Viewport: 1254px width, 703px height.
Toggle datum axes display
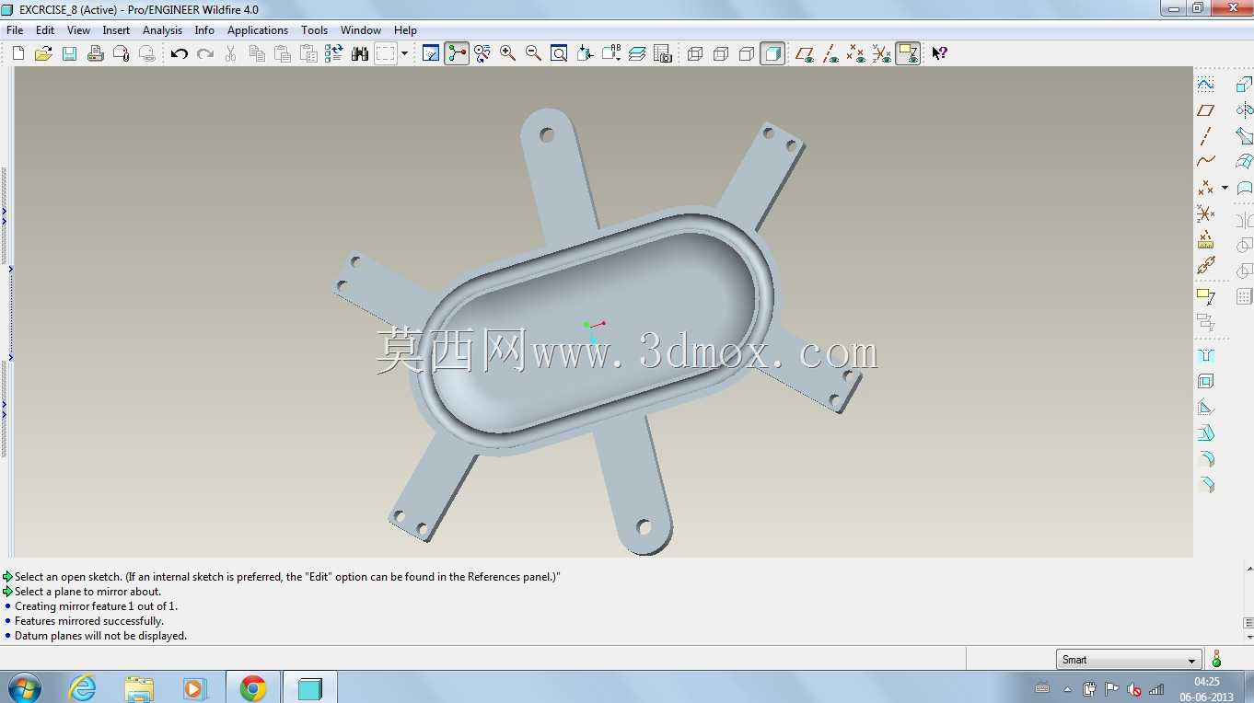pyautogui.click(x=830, y=53)
